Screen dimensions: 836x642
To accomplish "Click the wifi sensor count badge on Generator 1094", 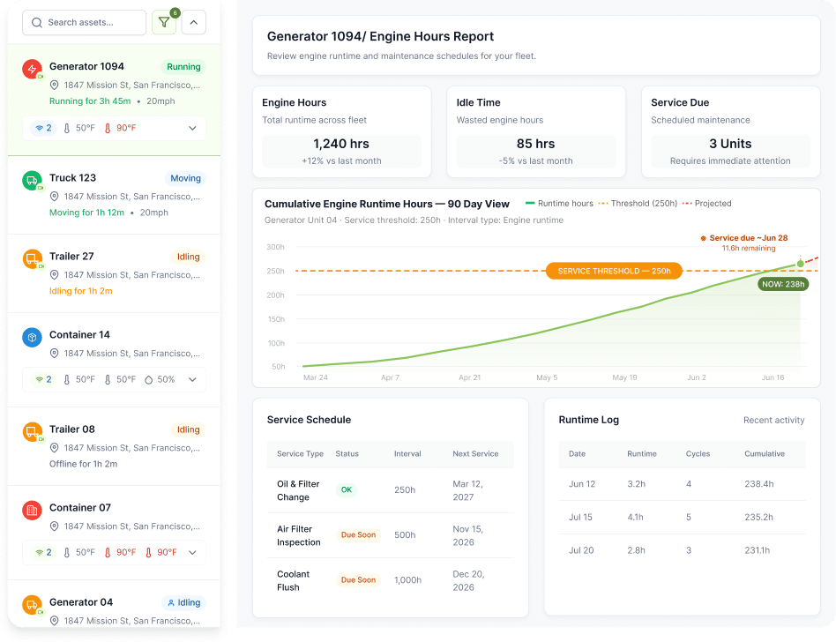I will point(43,128).
